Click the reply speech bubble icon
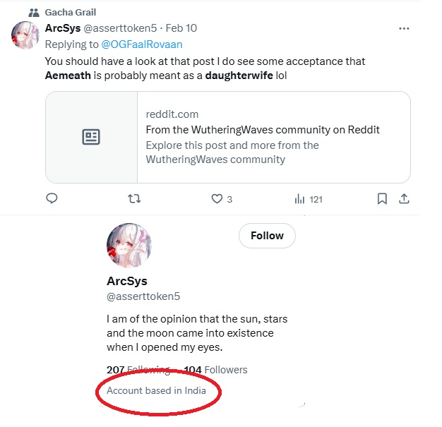 pyautogui.click(x=52, y=199)
